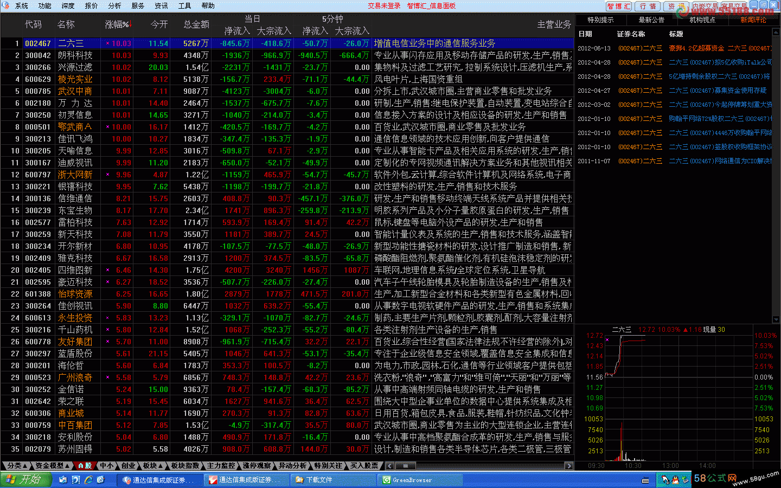
Task: Select stock row 600797 浙大网新
Action: pyautogui.click(x=287, y=175)
